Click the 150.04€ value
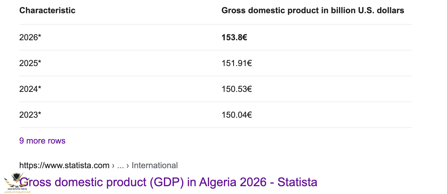This screenshot has width=447, height=194. point(237,115)
